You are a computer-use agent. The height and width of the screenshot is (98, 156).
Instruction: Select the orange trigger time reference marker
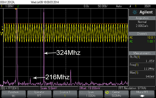click(16, 9)
